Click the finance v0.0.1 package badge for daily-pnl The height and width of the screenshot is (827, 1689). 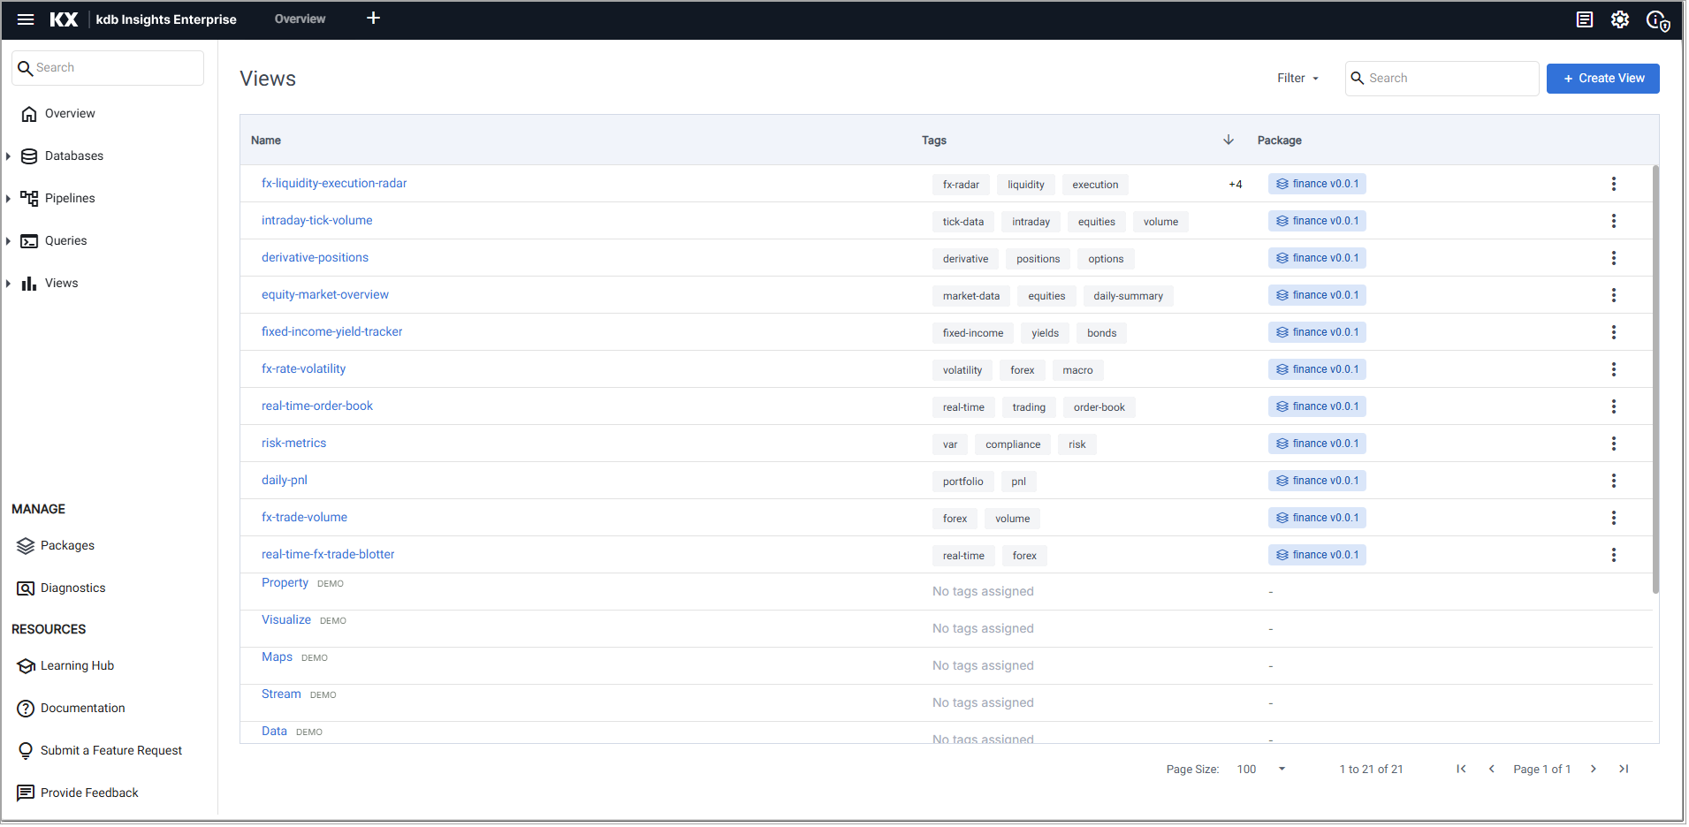(x=1316, y=481)
